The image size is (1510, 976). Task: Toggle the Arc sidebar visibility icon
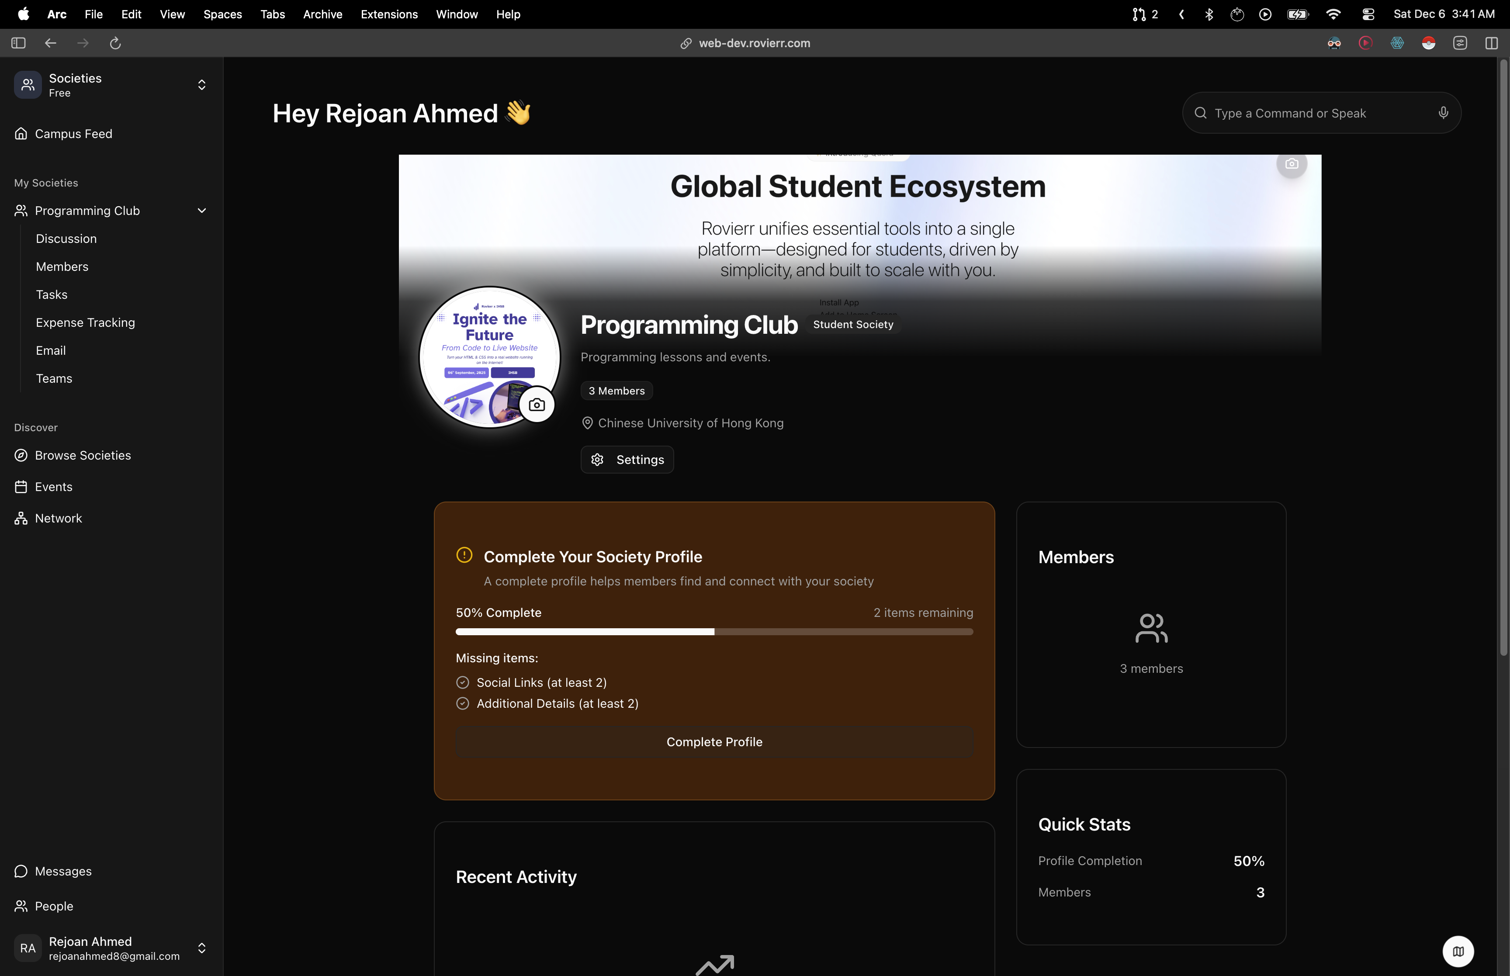(x=18, y=43)
